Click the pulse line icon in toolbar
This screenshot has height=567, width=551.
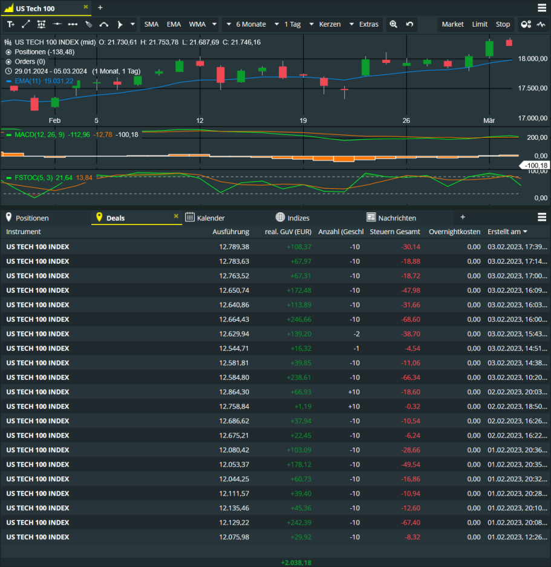click(x=541, y=24)
